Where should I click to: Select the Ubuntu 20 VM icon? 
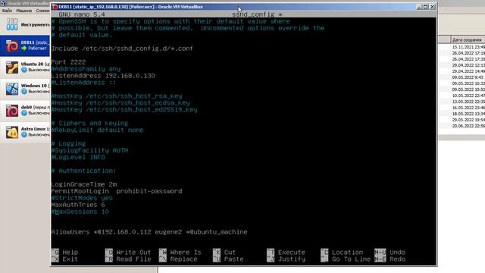[12, 67]
